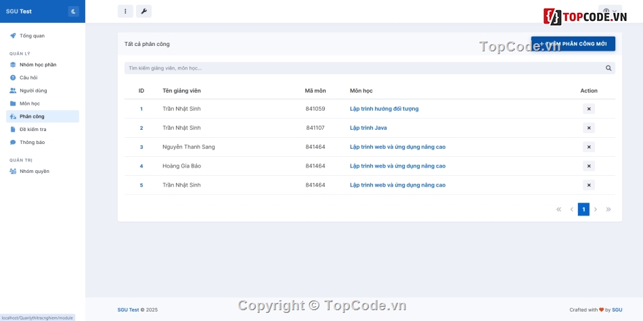The height and width of the screenshot is (321, 643).
Task: Open the Lập trình Java subject link
Action: 368,128
